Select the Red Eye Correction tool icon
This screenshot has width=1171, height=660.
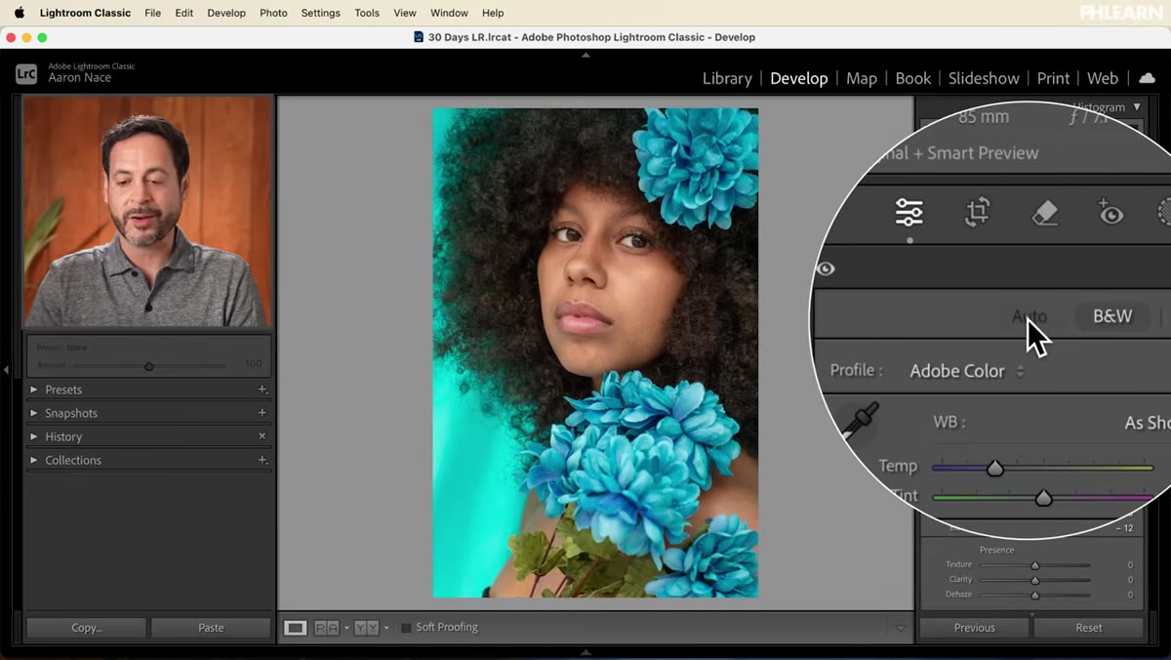(x=1110, y=212)
